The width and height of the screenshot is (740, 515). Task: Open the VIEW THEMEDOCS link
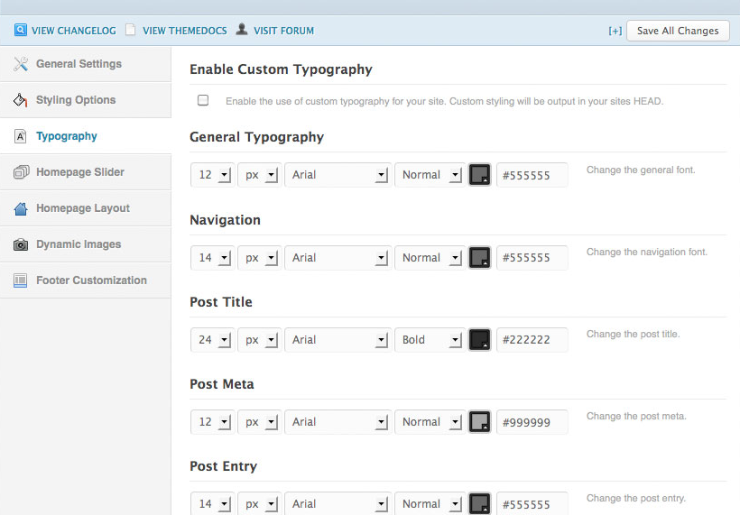184,31
